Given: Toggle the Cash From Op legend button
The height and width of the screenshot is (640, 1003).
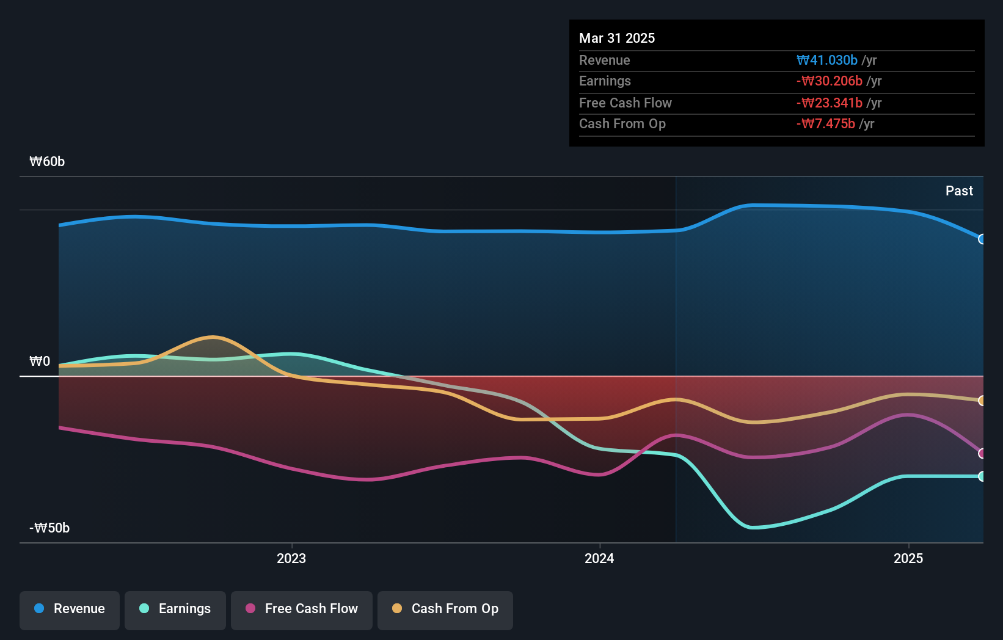Looking at the screenshot, I should click(445, 610).
